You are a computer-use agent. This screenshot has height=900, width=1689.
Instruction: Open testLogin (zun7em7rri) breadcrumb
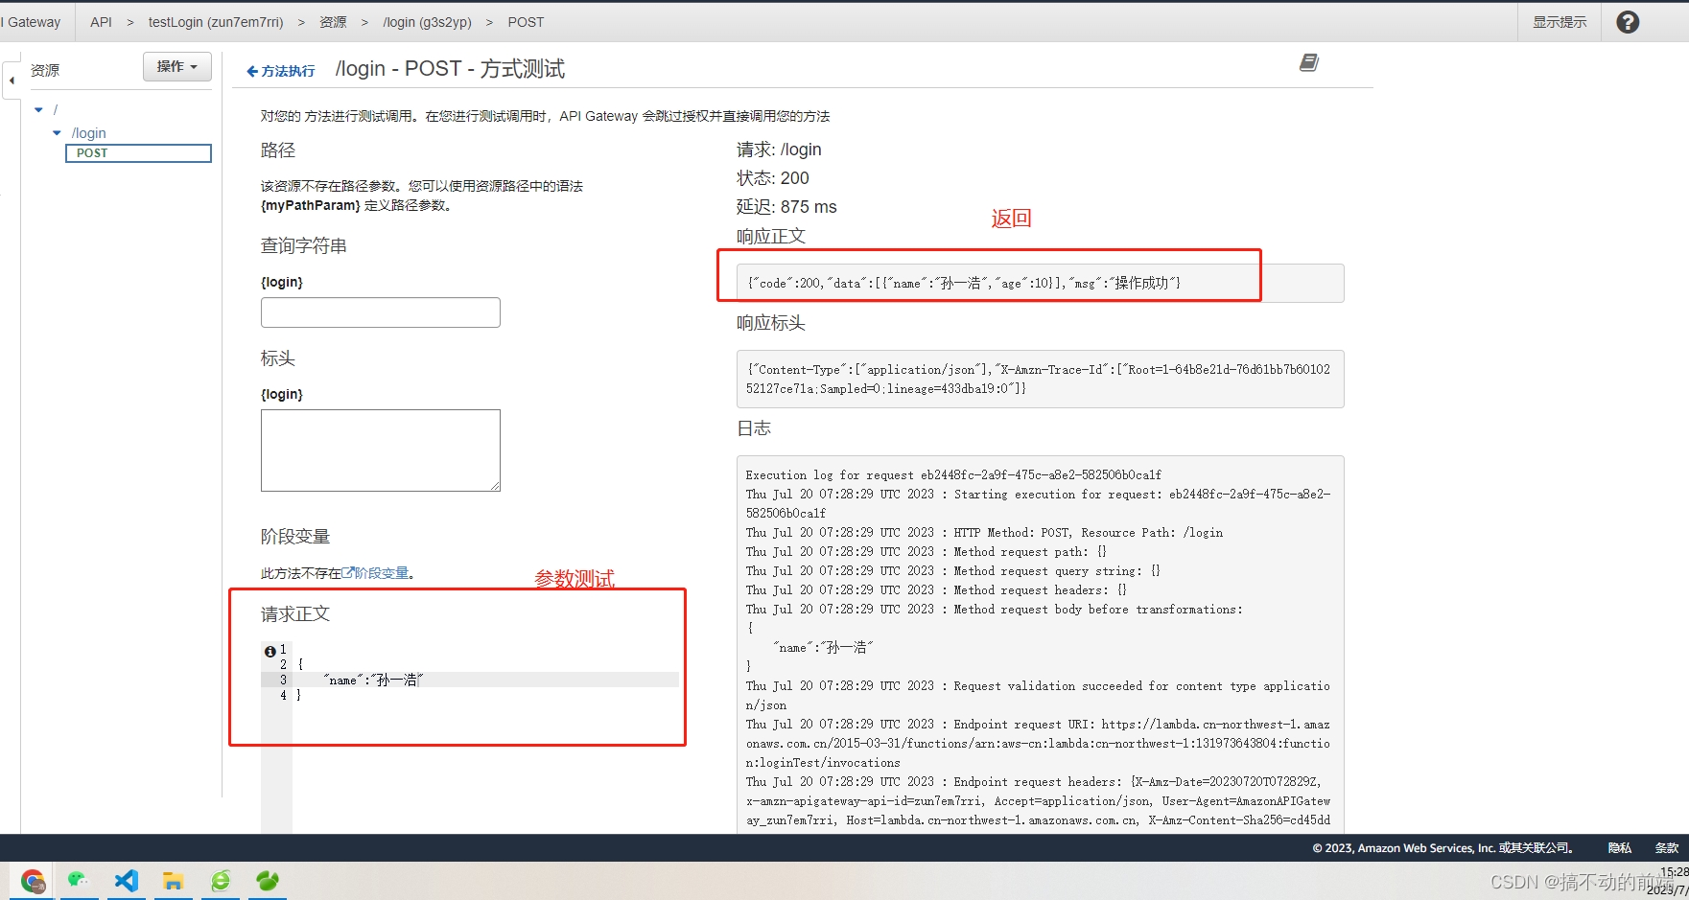coord(216,22)
